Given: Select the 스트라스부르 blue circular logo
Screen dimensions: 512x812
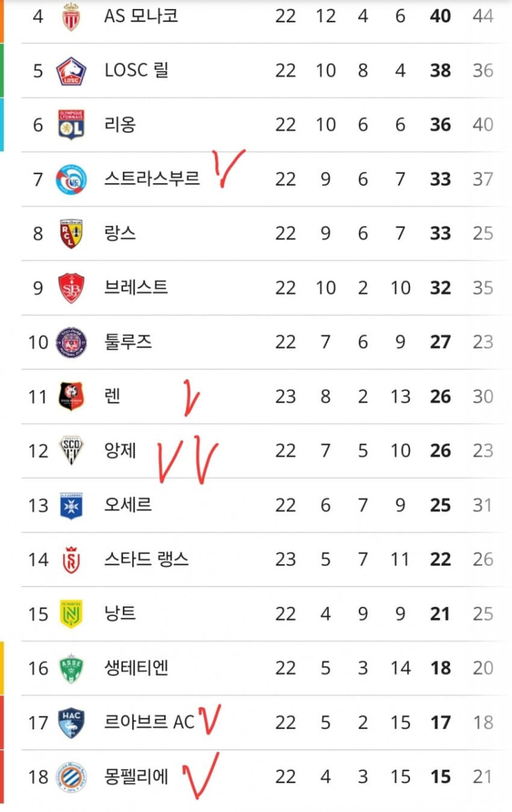Looking at the screenshot, I should [70, 179].
